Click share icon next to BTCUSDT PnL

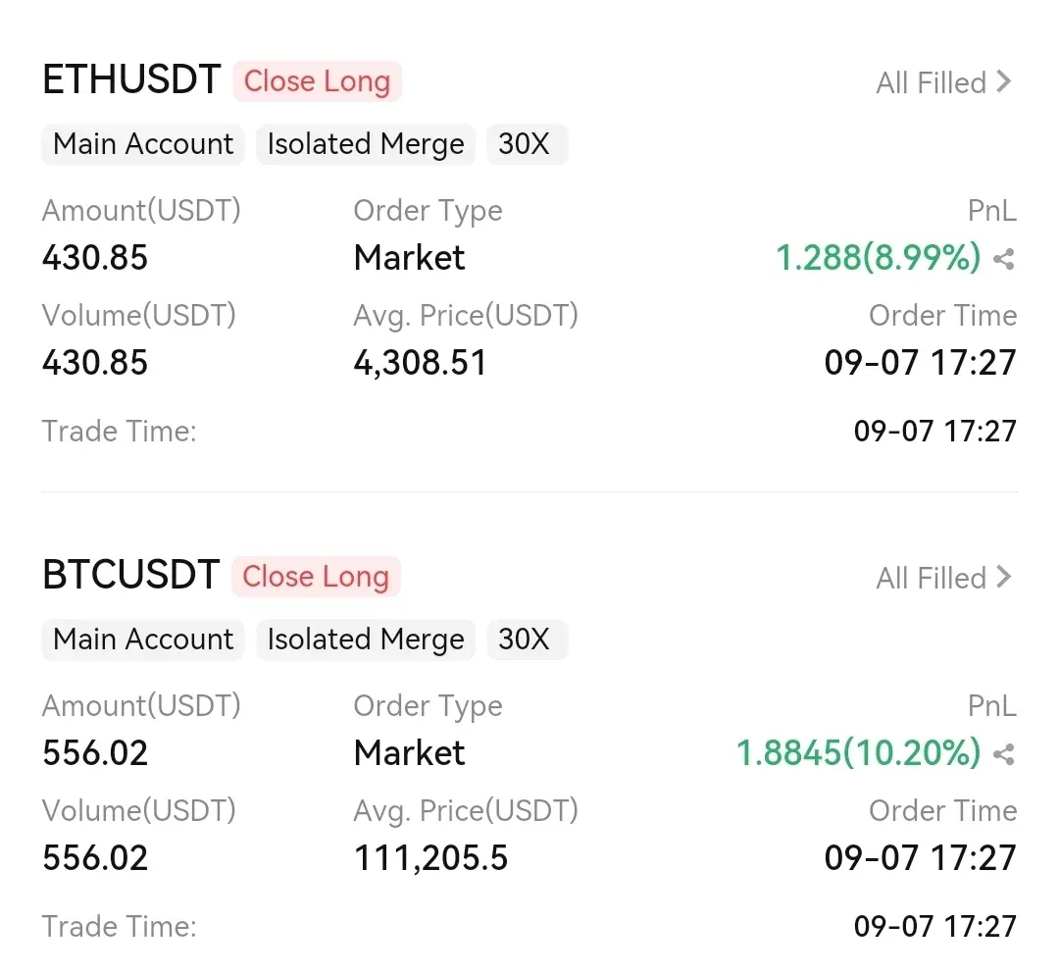1003,754
